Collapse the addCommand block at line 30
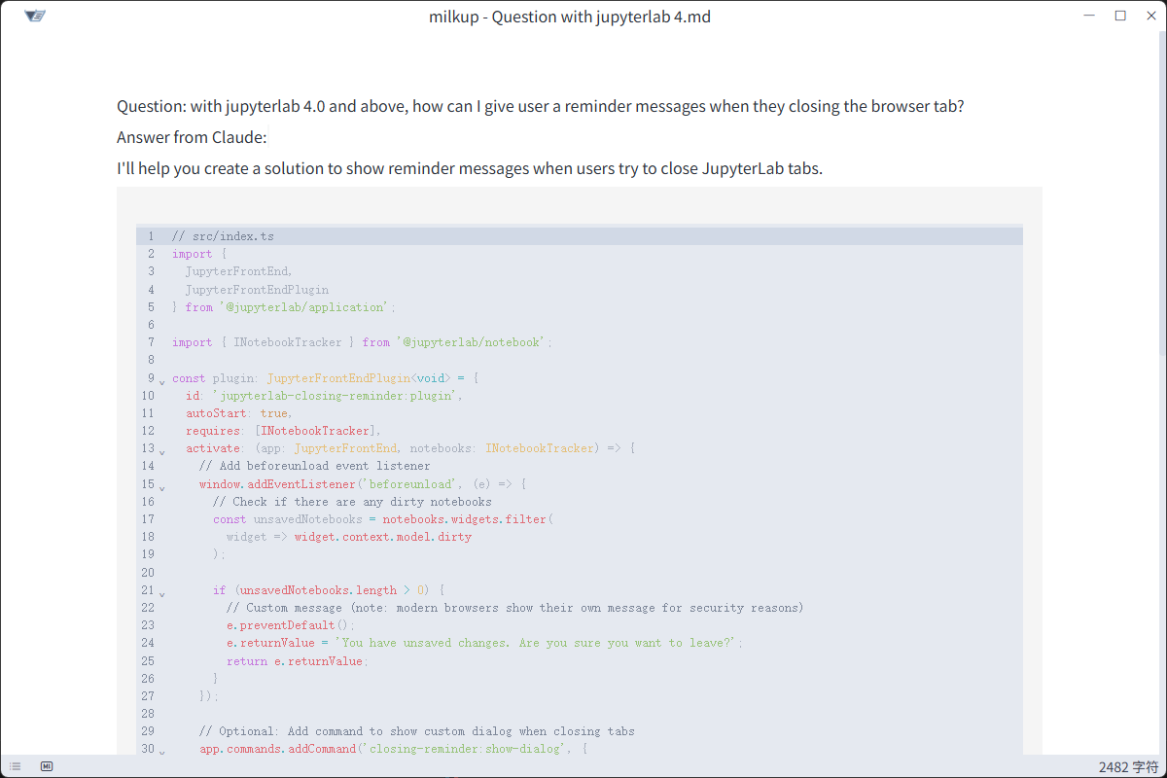The image size is (1167, 778). 162,751
